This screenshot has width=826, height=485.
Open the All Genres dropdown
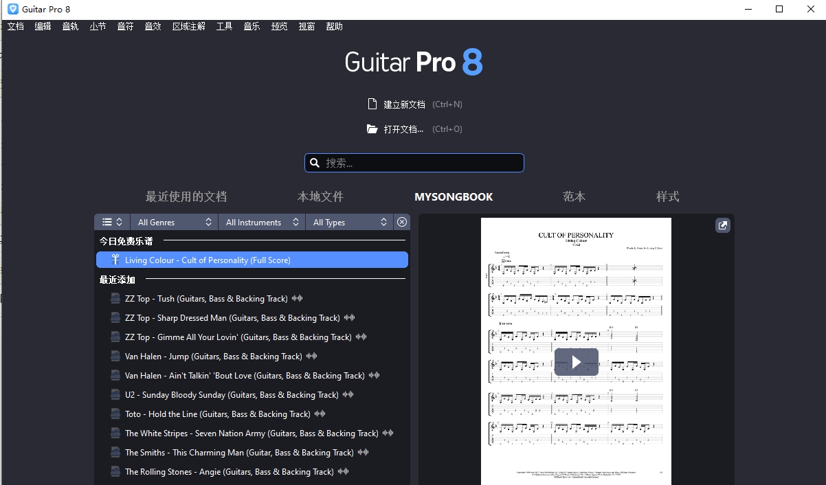(x=174, y=221)
